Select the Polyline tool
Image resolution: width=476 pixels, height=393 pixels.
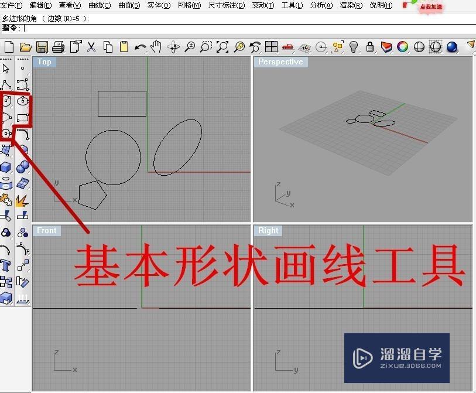click(6, 85)
